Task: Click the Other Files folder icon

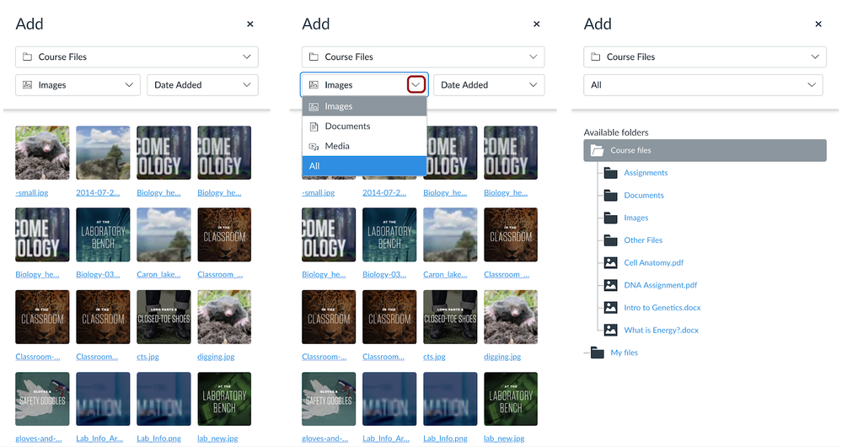Action: pyautogui.click(x=610, y=240)
